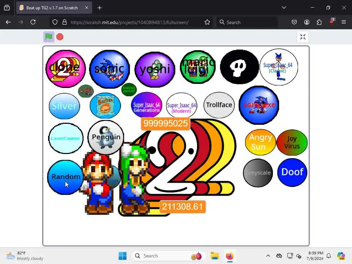The image size is (352, 264).
Task: Select the mario luigi bubble
Action: pos(198,67)
